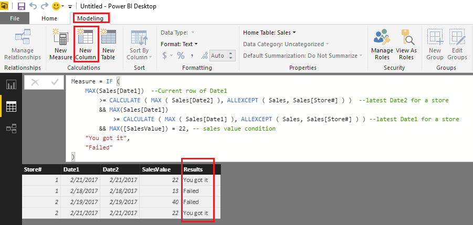Open the Format: Text dropdown

[x=179, y=44]
